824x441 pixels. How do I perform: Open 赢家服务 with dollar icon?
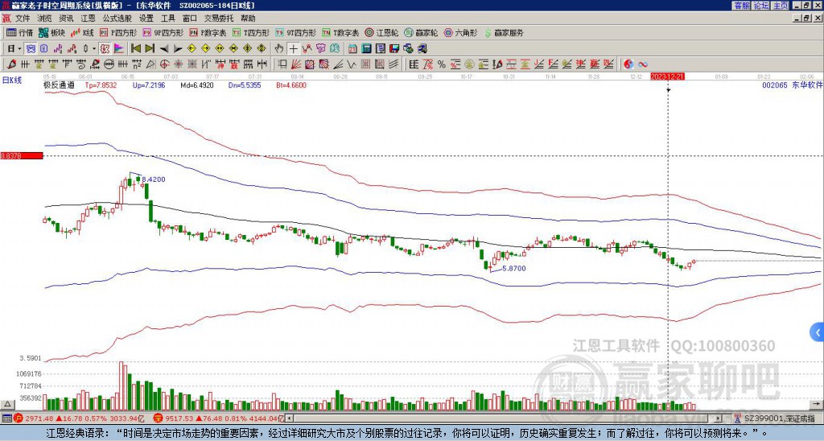tap(504, 32)
